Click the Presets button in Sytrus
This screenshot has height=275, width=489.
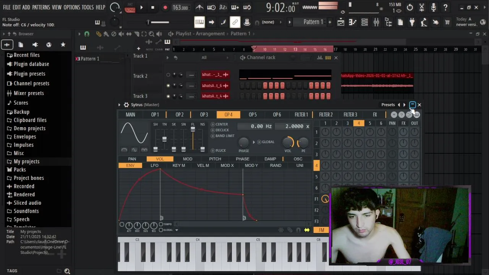coord(388,105)
